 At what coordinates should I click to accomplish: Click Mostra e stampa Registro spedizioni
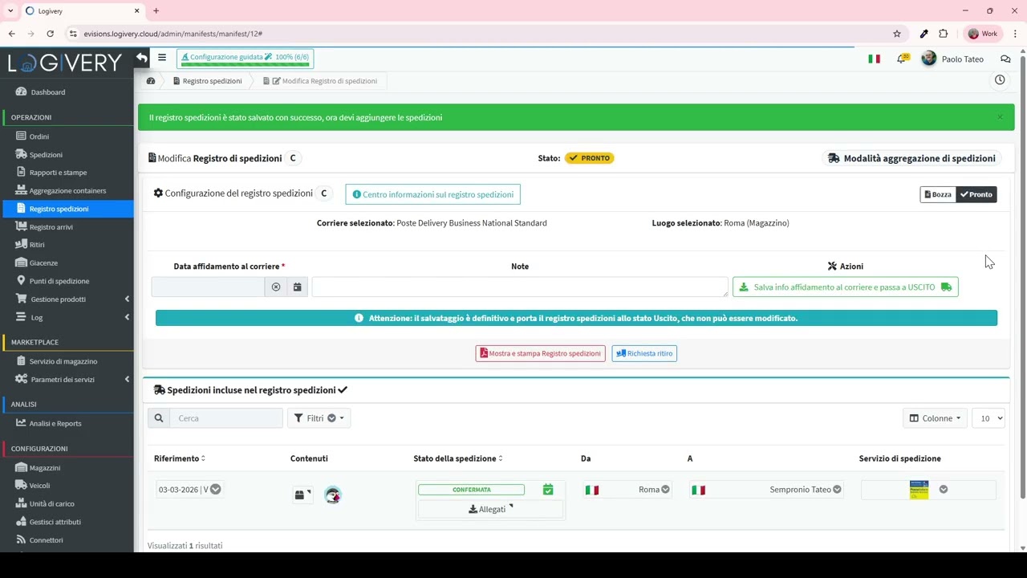[541, 353]
